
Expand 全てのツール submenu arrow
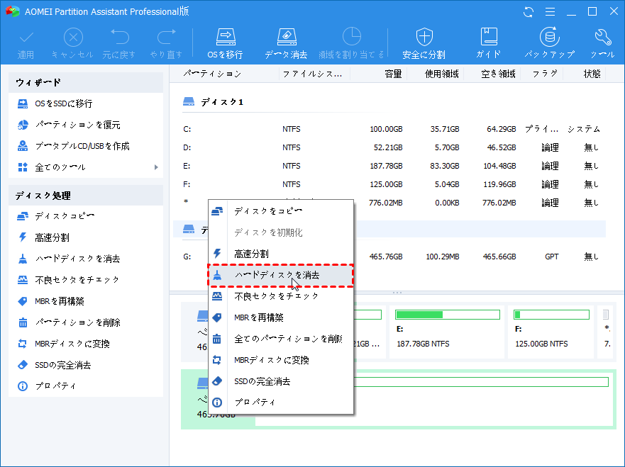click(156, 167)
